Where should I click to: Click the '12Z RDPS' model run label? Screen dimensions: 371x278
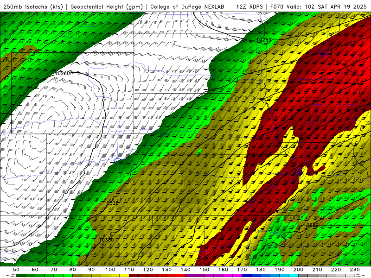coord(249,7)
